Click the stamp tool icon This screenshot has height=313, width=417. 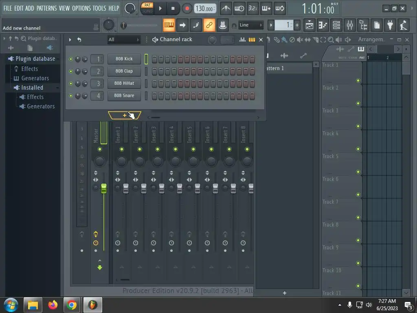pyautogui.click(x=223, y=25)
